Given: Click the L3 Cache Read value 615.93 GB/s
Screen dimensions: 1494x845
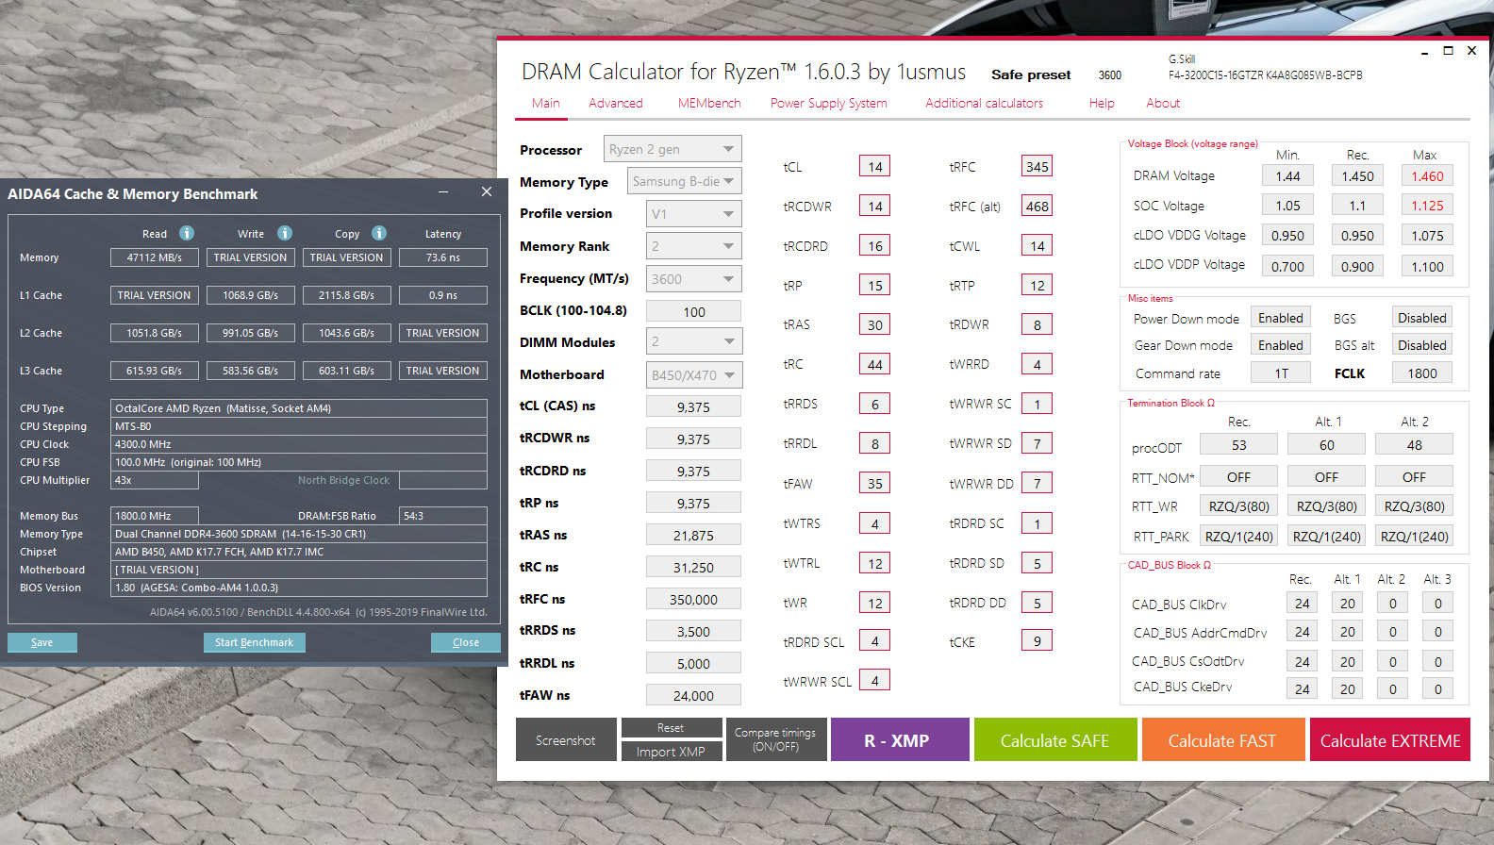Looking at the screenshot, I should (x=155, y=370).
